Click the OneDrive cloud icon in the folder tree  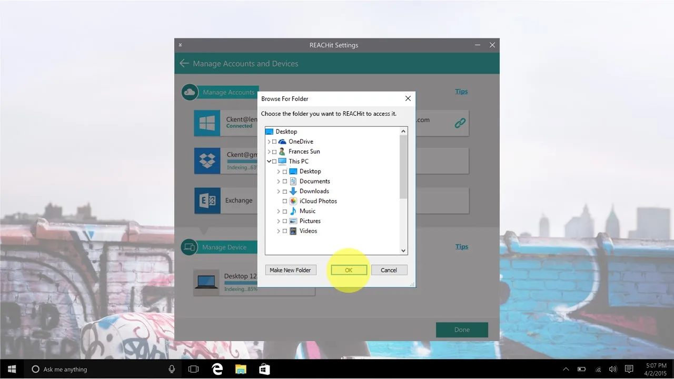282,142
